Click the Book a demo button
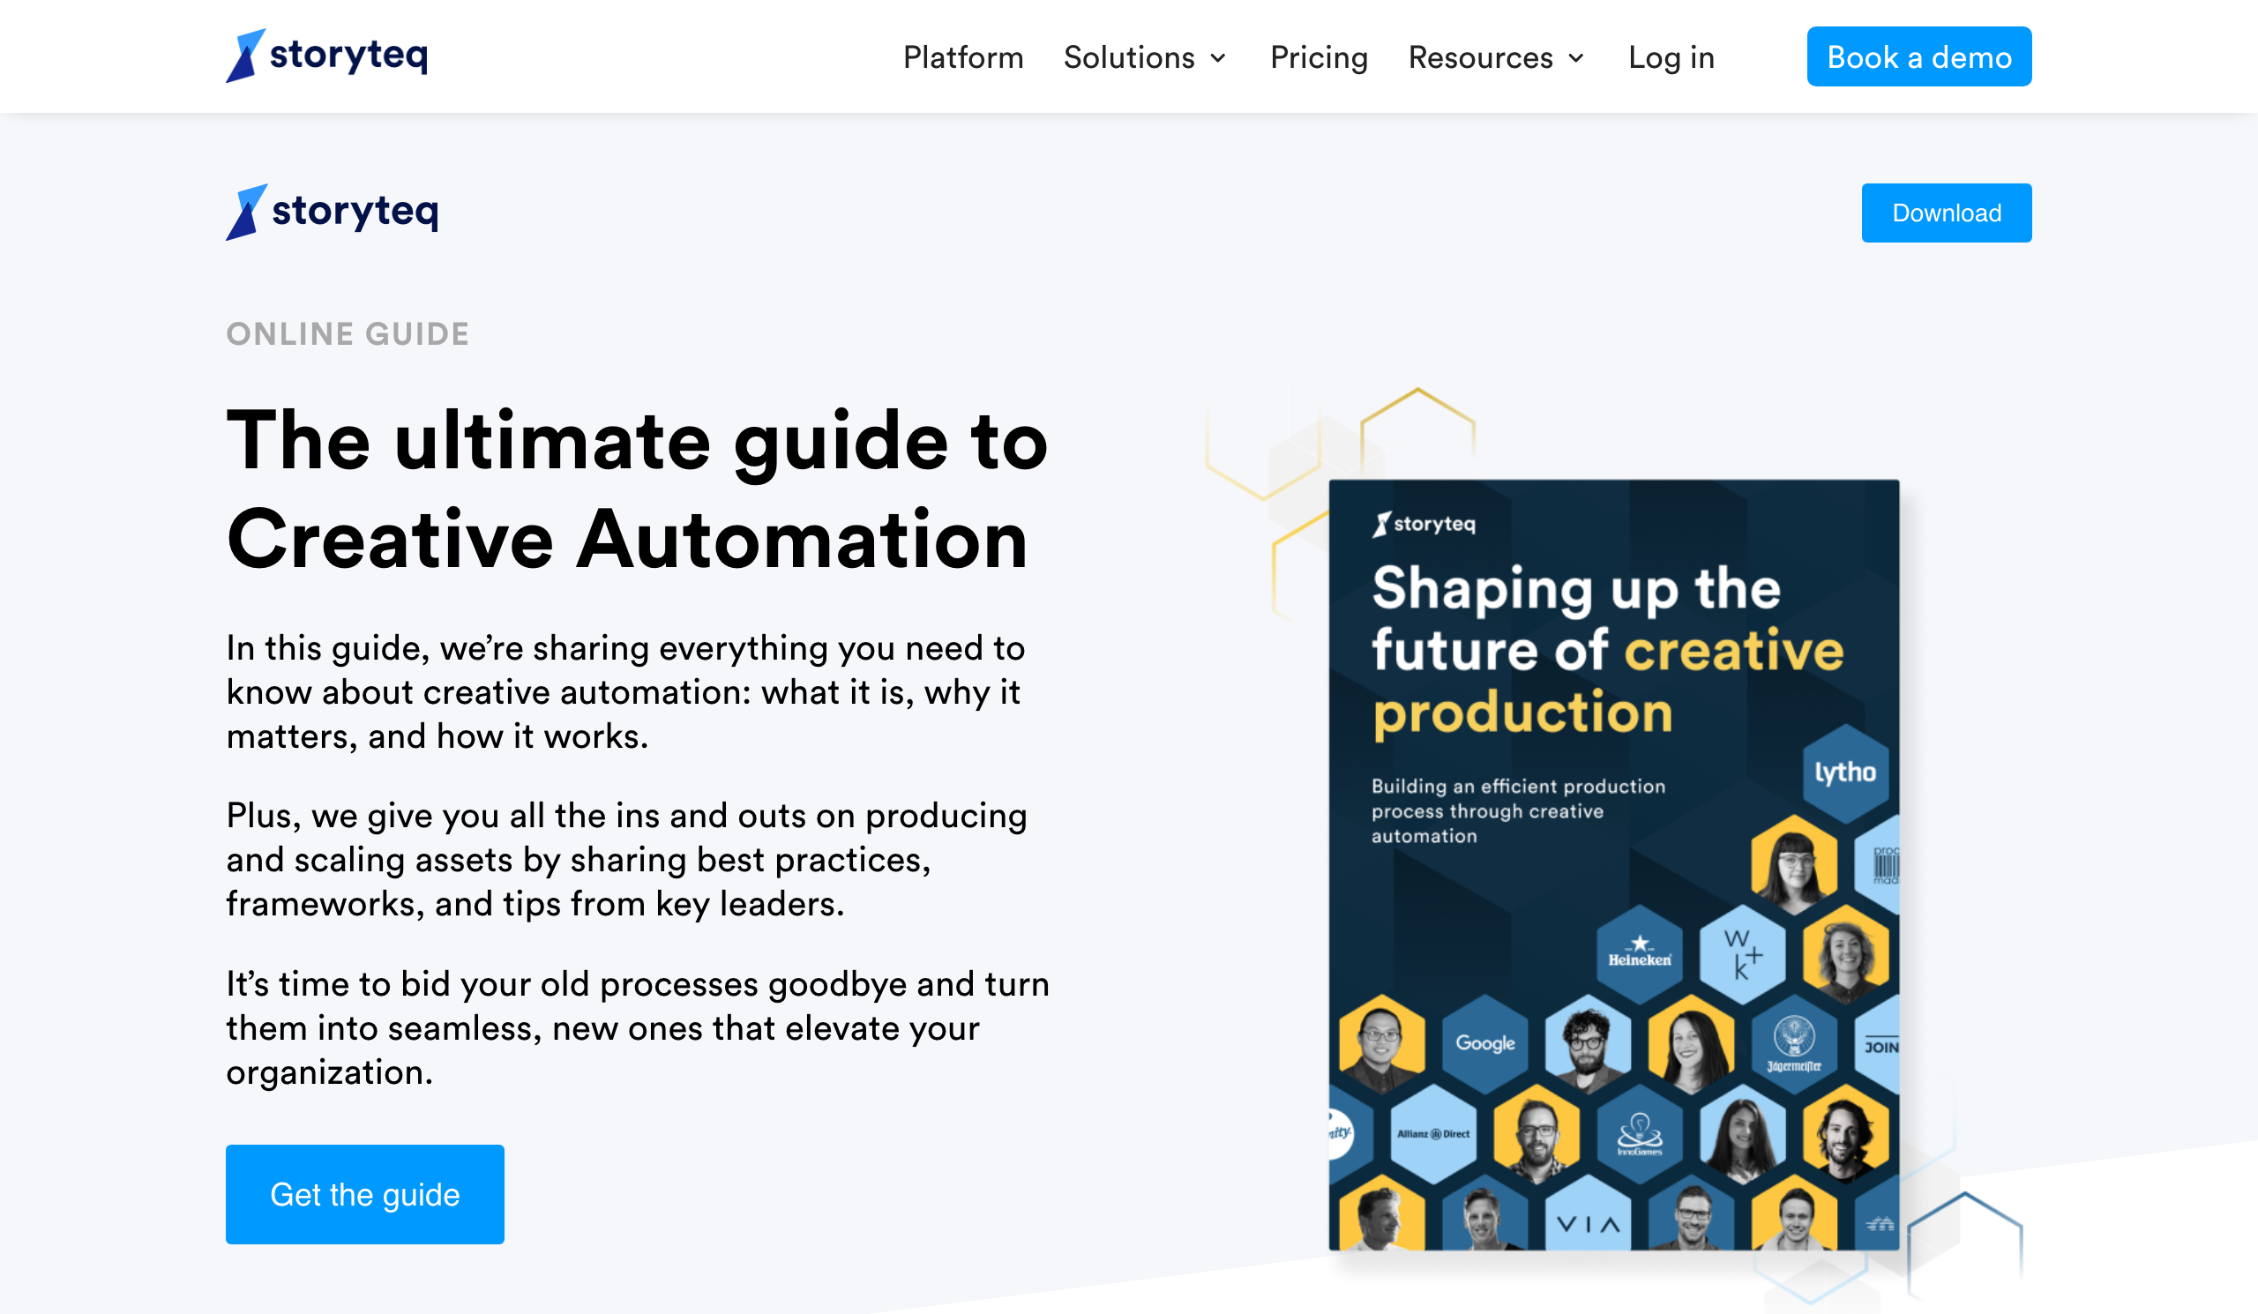The width and height of the screenshot is (2258, 1314). [1918, 56]
